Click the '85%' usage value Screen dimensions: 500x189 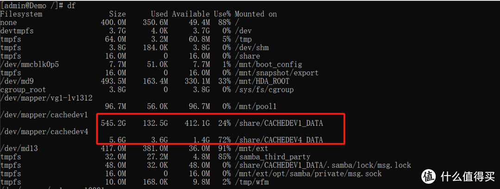(225, 157)
